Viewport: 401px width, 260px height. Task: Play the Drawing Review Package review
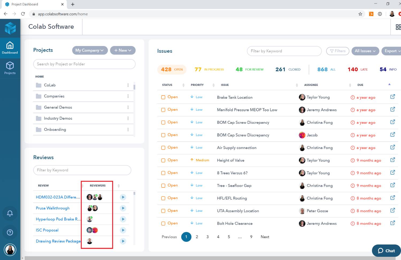[x=123, y=241]
